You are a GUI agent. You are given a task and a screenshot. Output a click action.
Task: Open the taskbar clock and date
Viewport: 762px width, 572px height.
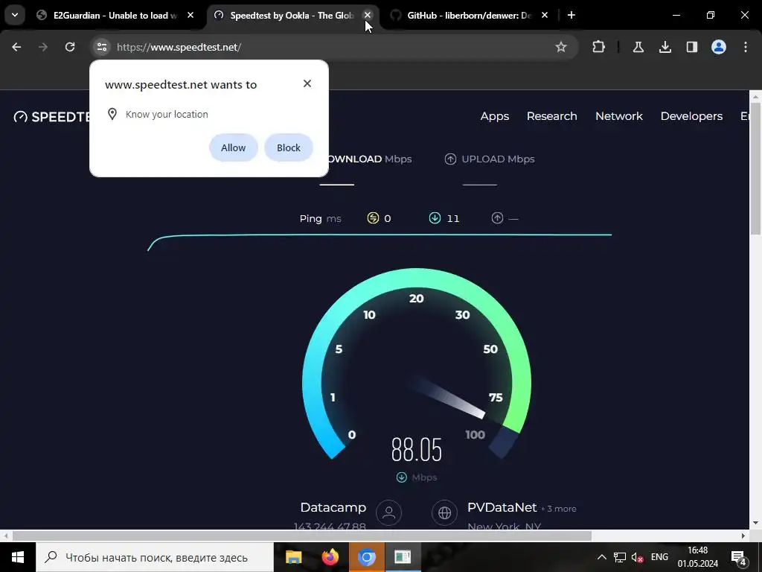point(698,557)
